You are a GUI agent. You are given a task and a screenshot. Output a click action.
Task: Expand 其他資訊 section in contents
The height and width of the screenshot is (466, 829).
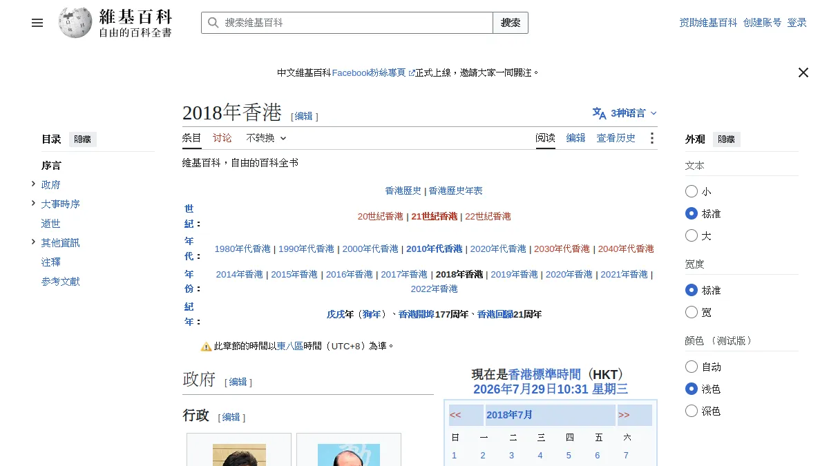(x=33, y=242)
